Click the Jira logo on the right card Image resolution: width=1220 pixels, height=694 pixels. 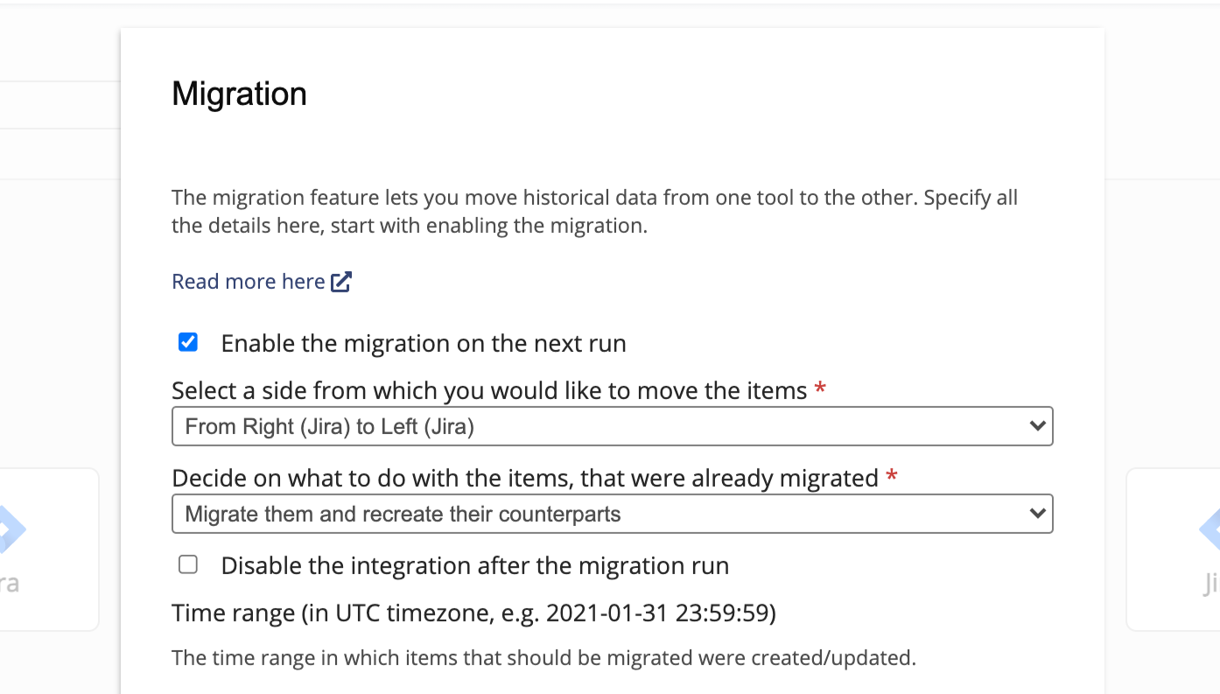coord(1209,529)
